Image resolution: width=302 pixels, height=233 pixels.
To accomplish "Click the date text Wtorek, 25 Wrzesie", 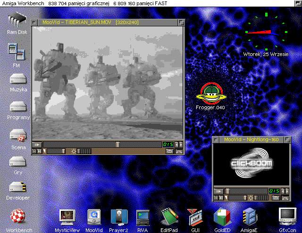I will pyautogui.click(x=266, y=54).
